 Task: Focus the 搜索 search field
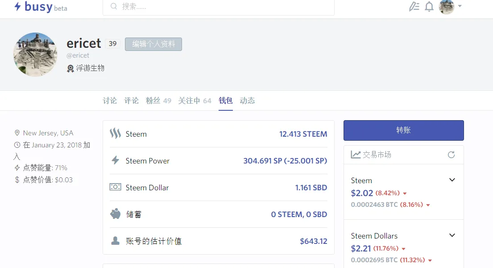coord(219,7)
